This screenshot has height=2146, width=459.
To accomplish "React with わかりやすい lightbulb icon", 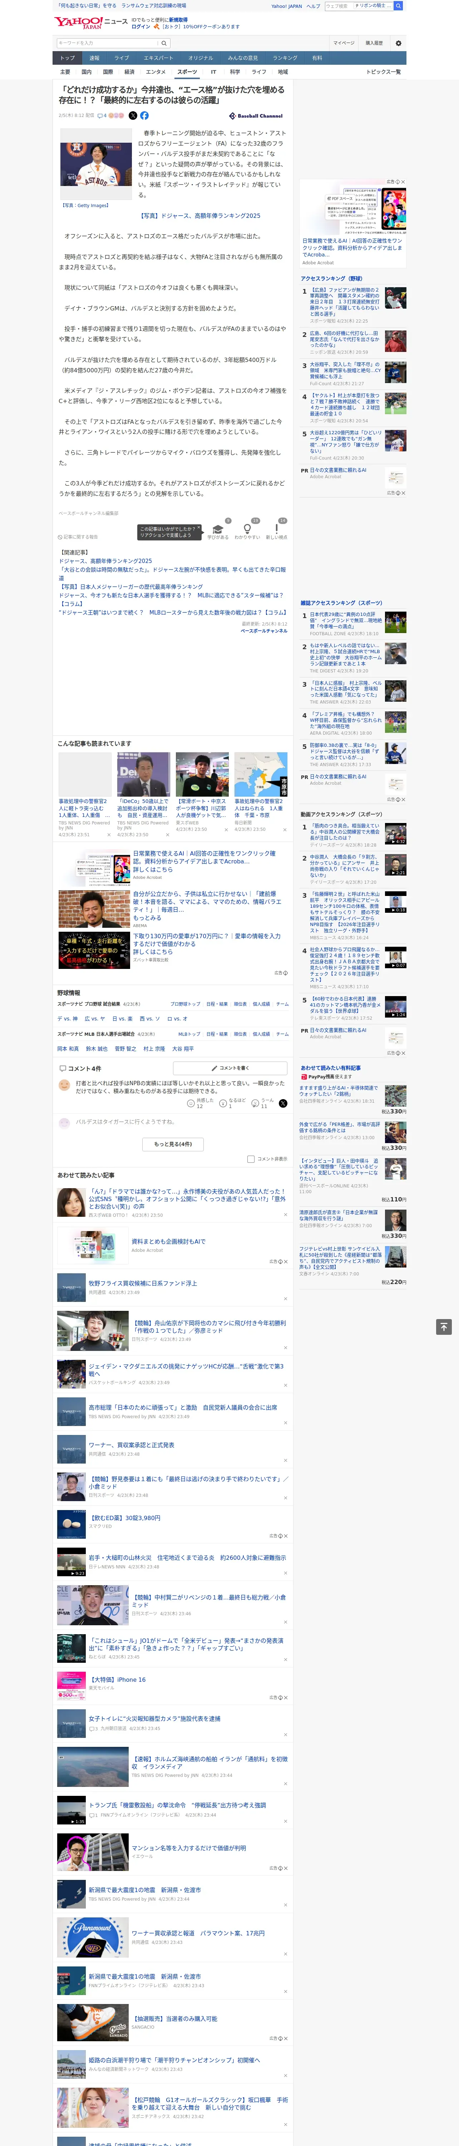I will click(247, 530).
